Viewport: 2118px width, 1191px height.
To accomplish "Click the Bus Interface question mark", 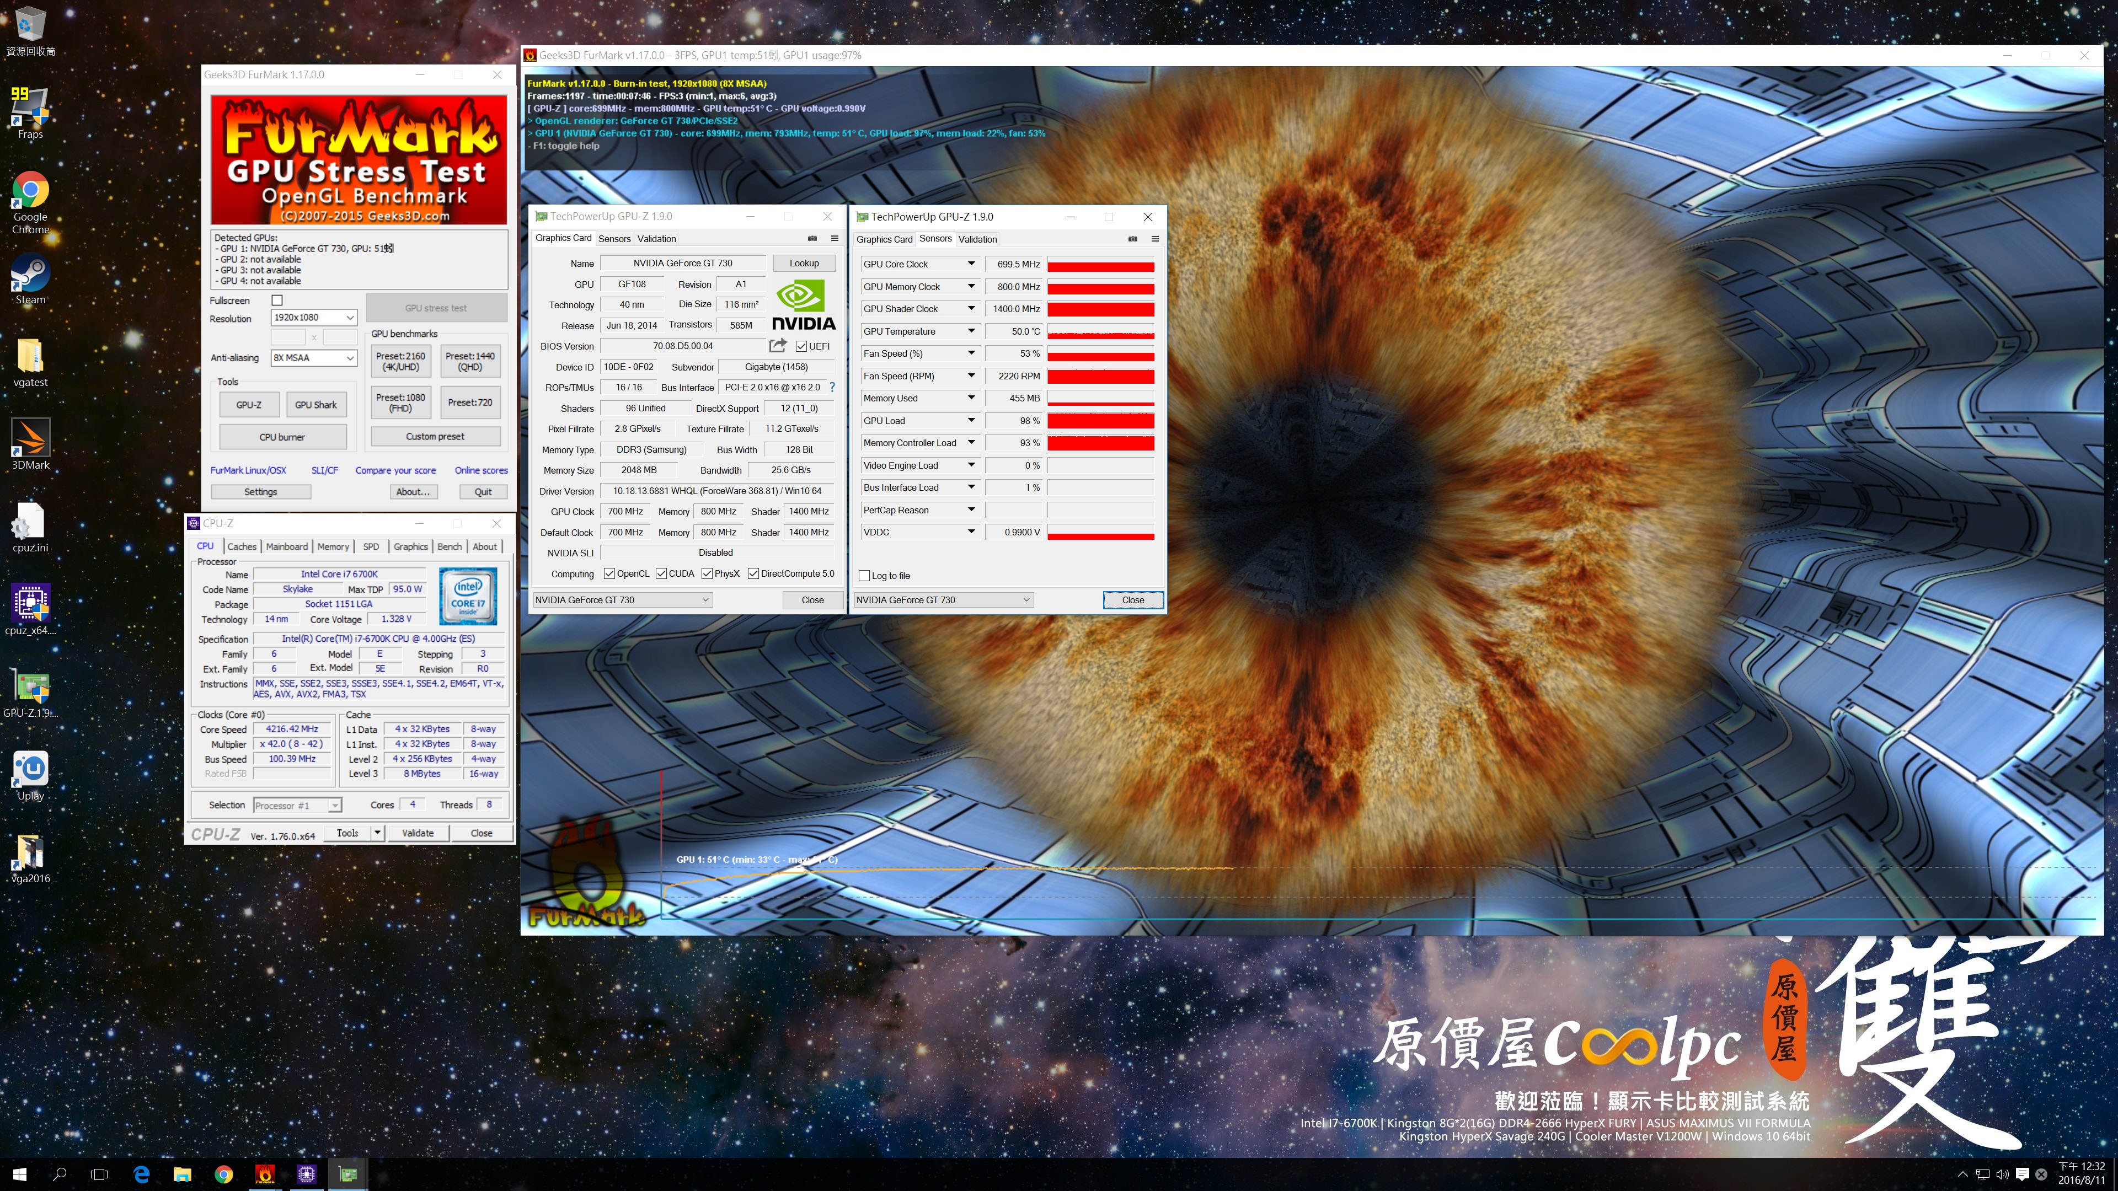I will tap(832, 387).
